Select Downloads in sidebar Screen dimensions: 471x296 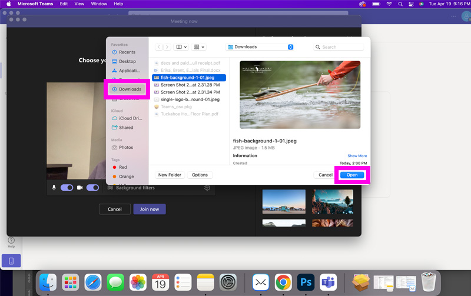point(127,89)
